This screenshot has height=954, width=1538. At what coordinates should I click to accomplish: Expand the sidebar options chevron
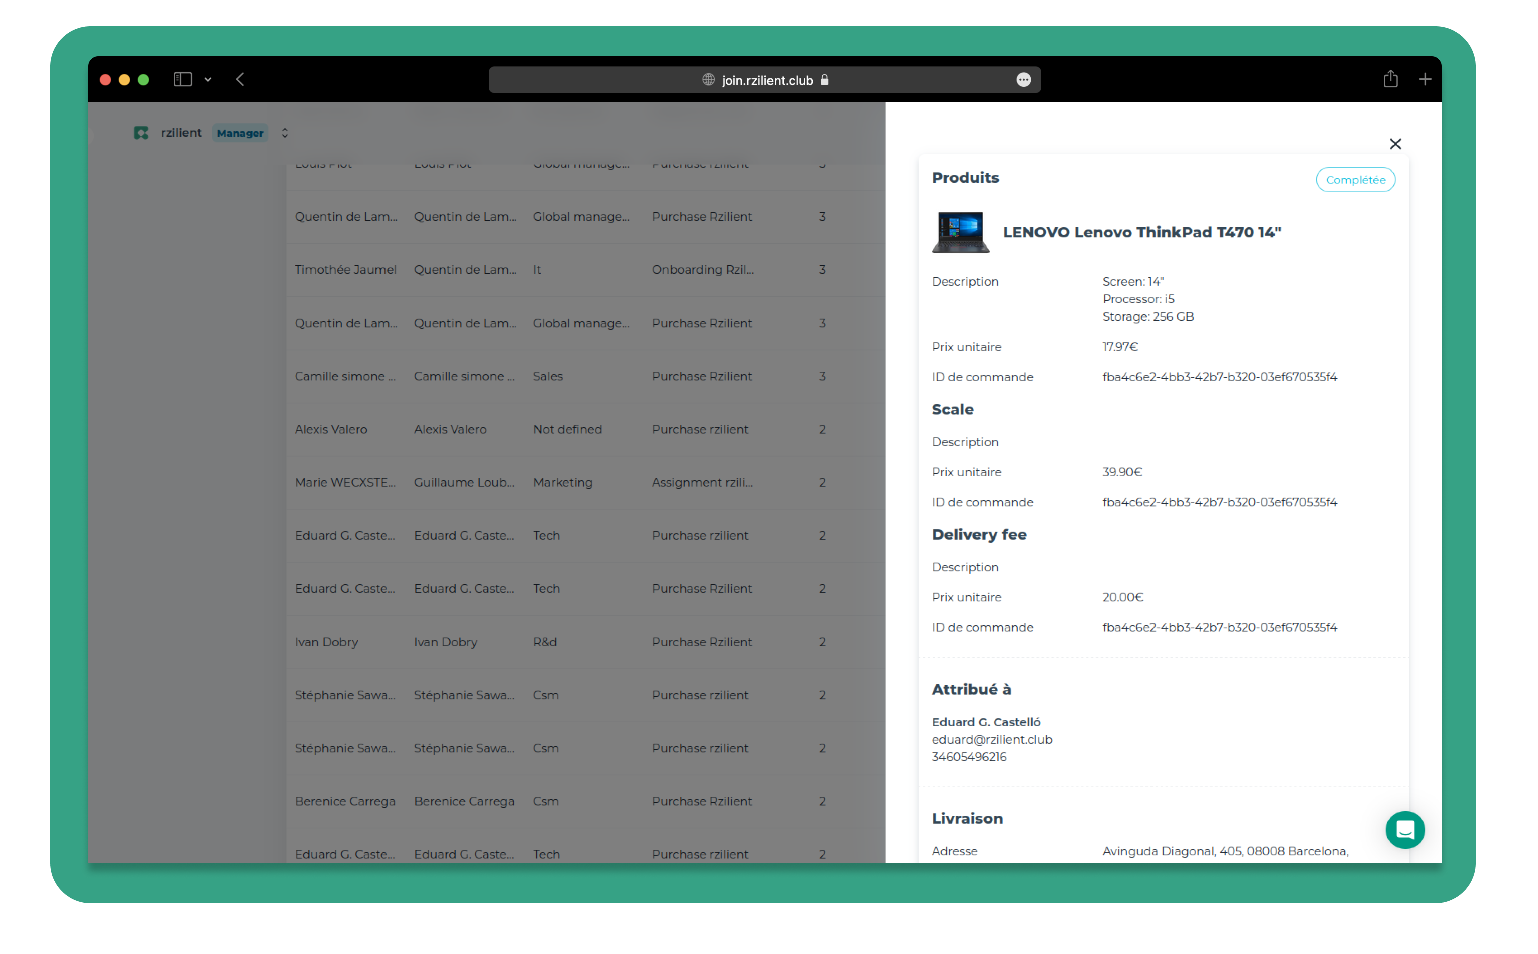pos(208,80)
